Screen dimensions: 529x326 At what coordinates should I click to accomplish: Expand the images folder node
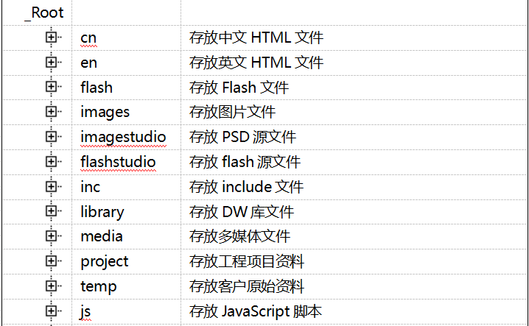point(51,112)
